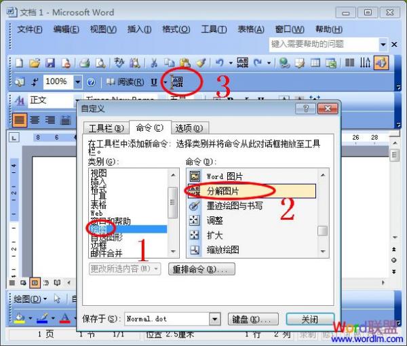407x346 pixels.
Task: Open the 插入(I) menu
Action: 139,29
